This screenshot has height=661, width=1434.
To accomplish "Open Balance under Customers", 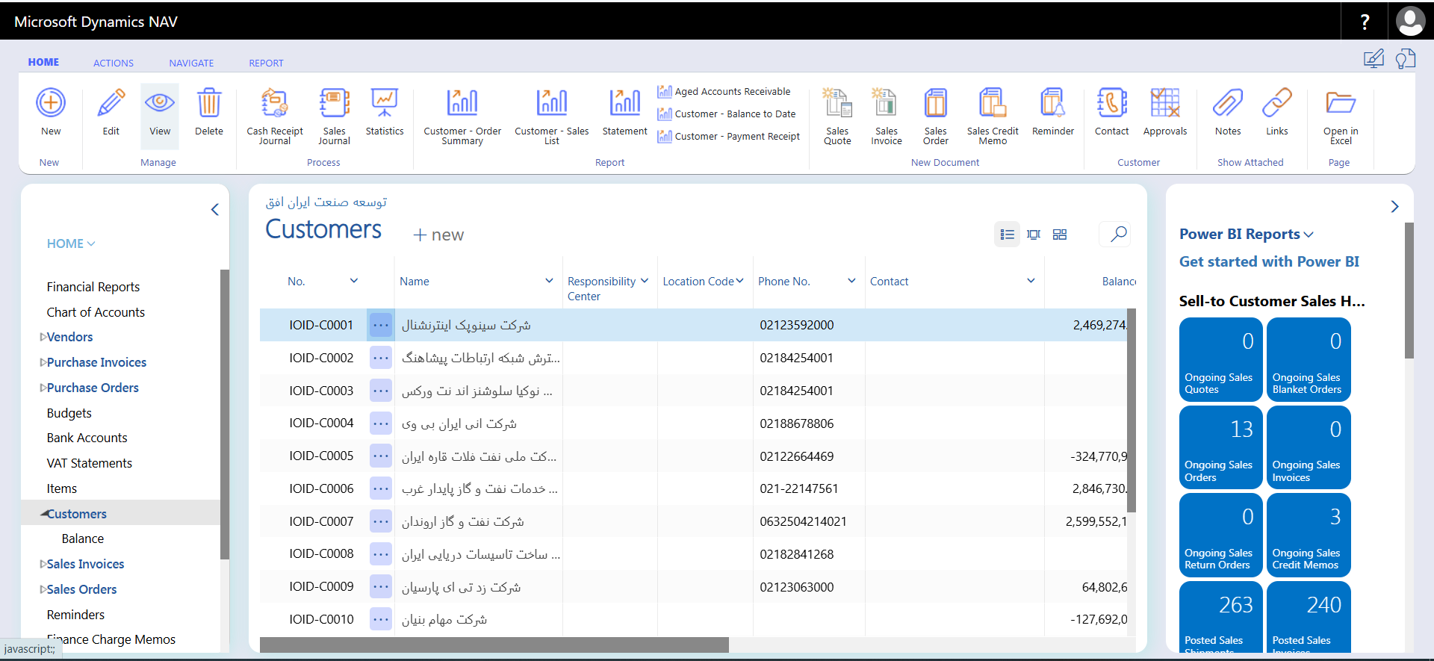I will (83, 539).
